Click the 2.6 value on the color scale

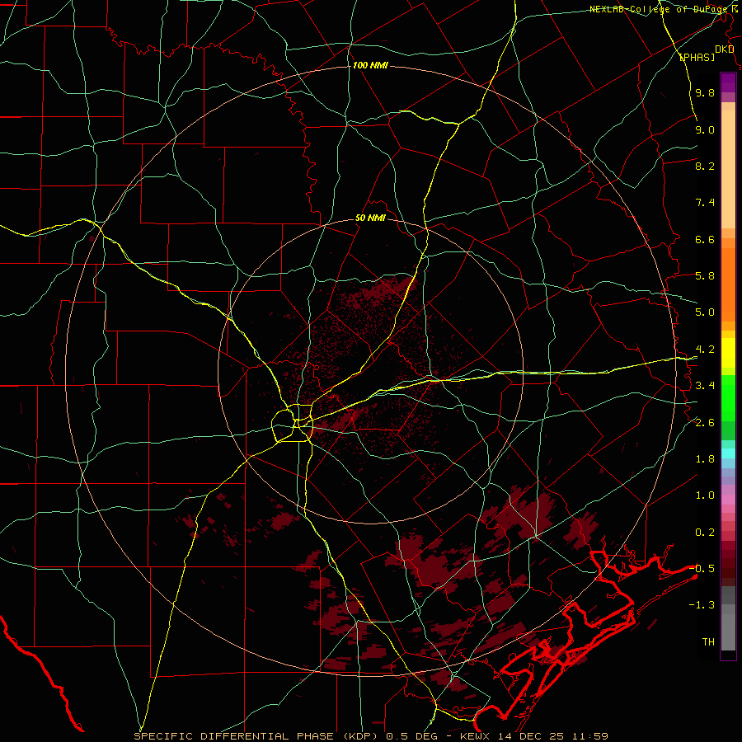click(x=705, y=423)
